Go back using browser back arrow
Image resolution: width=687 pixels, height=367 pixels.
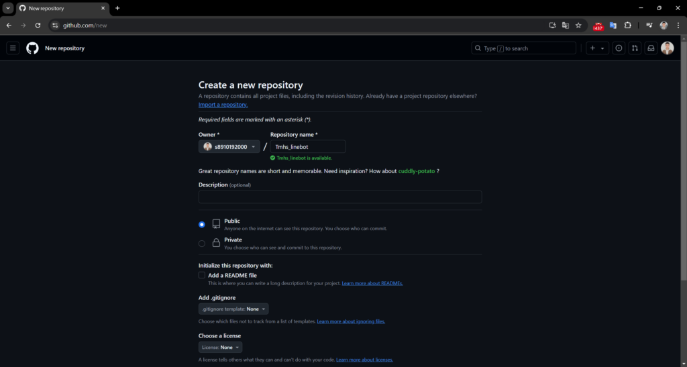click(x=9, y=25)
